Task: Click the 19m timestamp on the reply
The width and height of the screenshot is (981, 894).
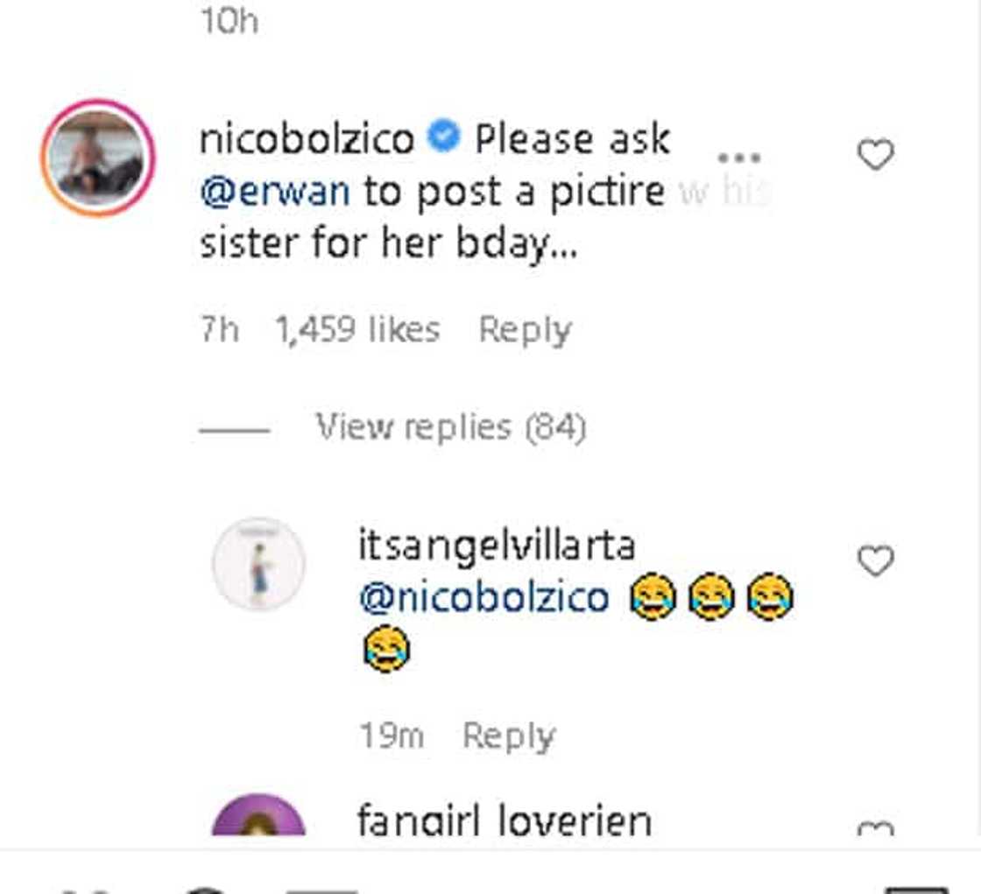Action: point(392,736)
